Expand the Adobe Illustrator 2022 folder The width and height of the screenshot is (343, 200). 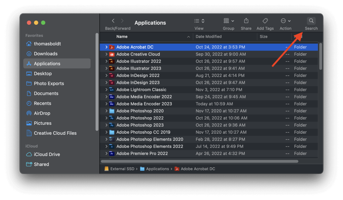tap(106, 61)
